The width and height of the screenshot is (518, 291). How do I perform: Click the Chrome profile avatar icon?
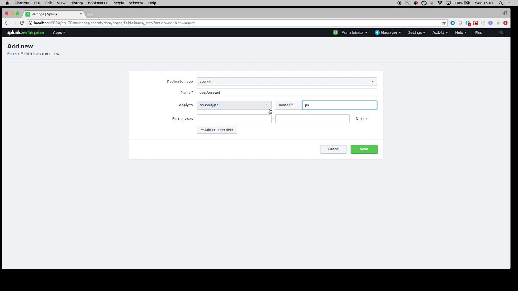click(505, 13)
